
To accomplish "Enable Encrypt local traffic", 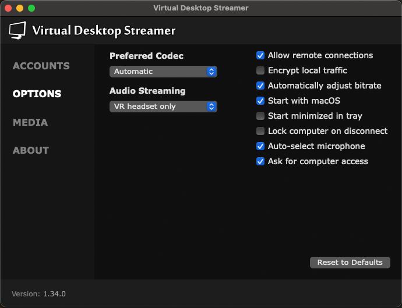I will coord(260,70).
